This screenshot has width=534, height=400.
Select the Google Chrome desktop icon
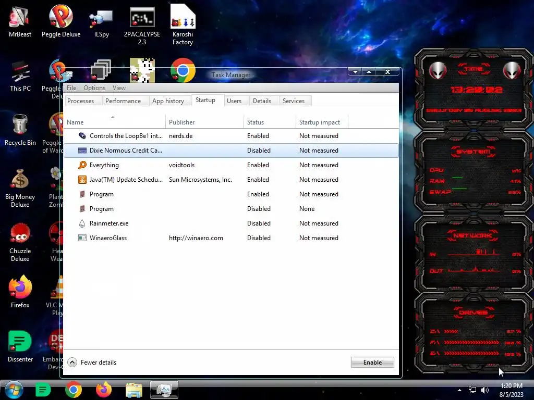click(x=183, y=70)
